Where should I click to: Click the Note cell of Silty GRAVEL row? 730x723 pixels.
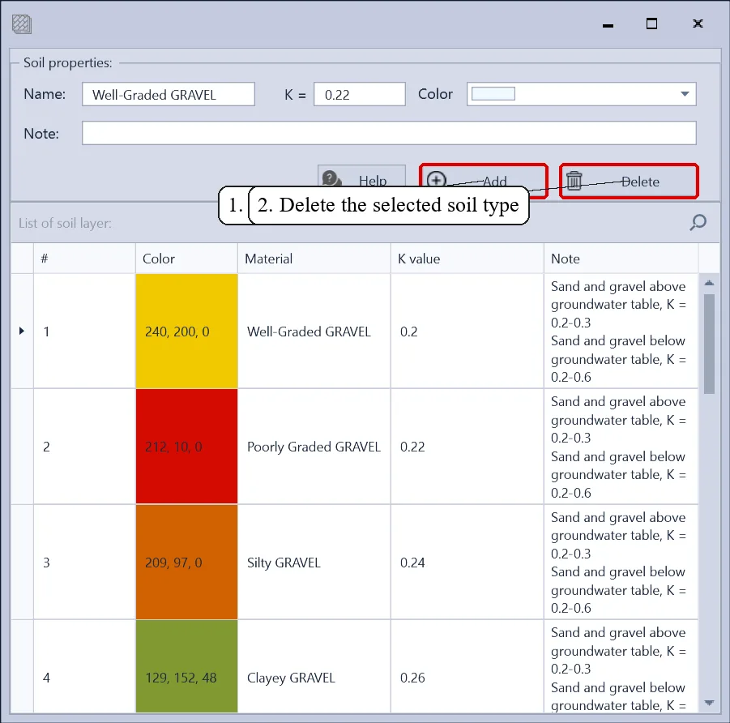621,563
